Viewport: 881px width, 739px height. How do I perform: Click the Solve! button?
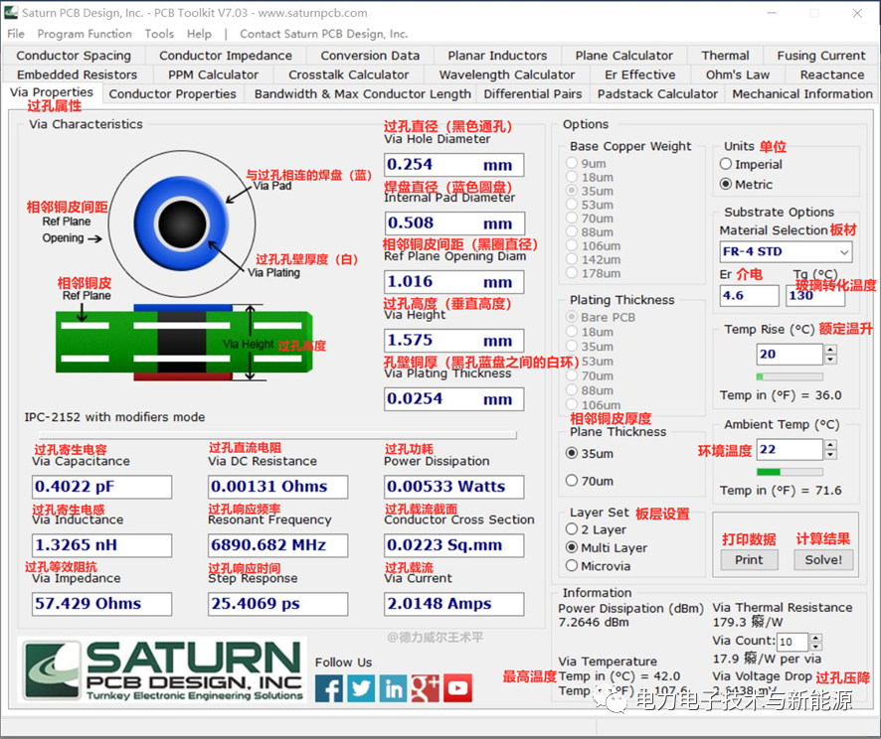(x=823, y=559)
